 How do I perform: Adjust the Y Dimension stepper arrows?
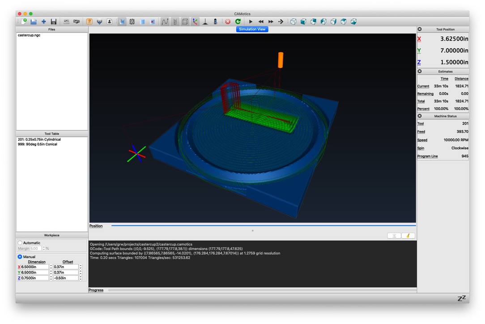pos(51,273)
